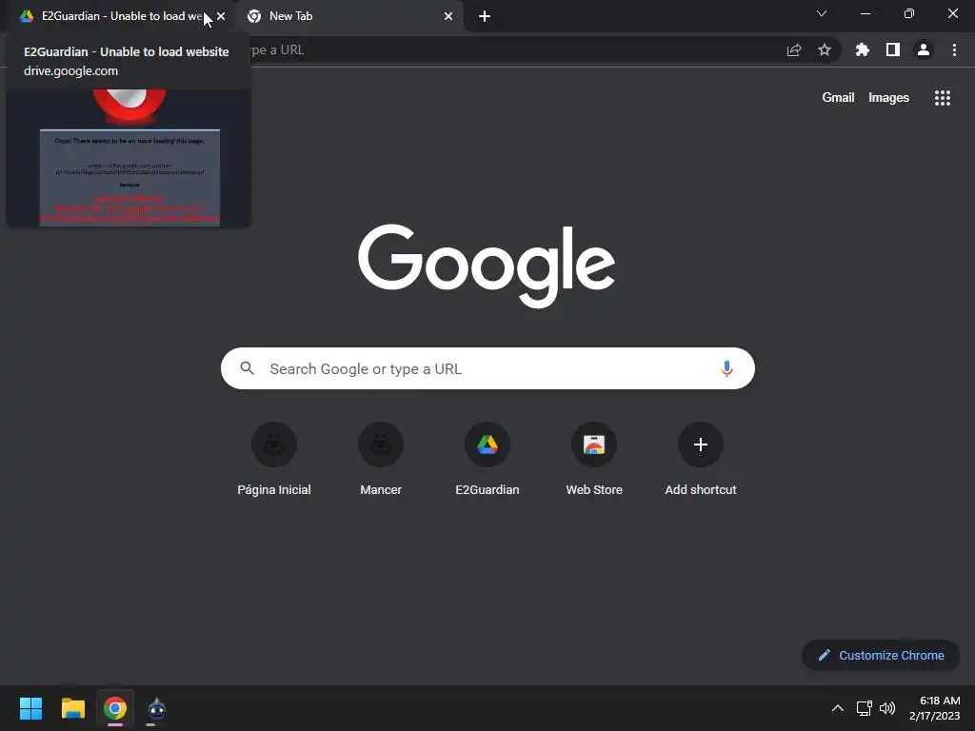Click the Customize Chrome button
975x731 pixels.
pos(881,655)
